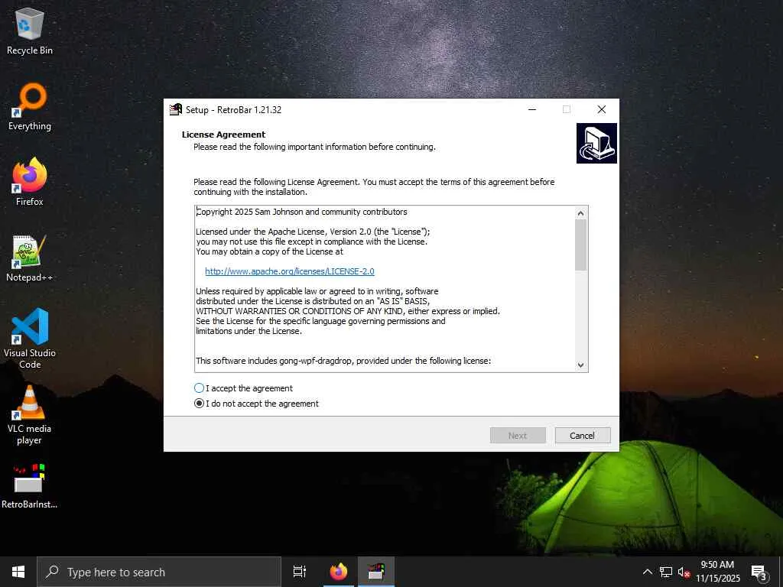Cancel the RetroBar setup
Viewport: 783px width, 587px height.
(x=583, y=435)
